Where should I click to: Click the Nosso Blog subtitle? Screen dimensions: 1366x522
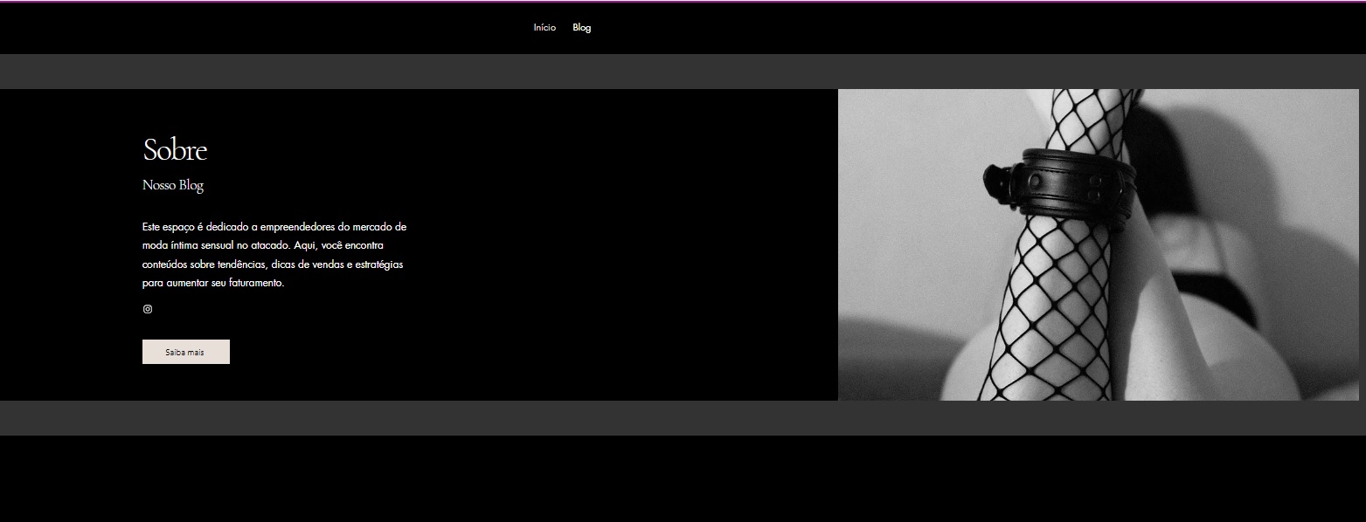[x=173, y=185]
